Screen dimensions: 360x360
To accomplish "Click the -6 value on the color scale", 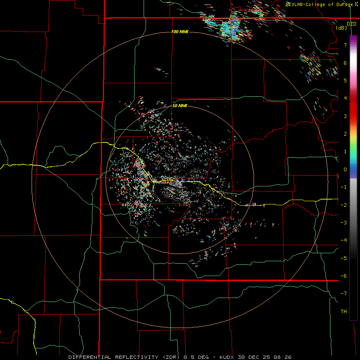I will coord(344,276).
